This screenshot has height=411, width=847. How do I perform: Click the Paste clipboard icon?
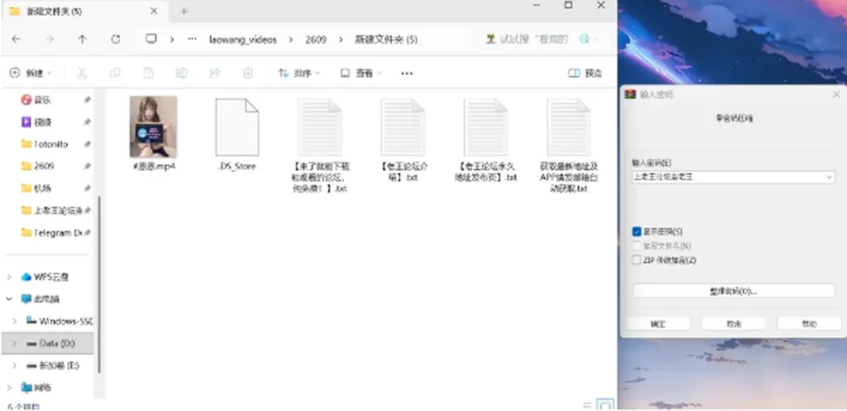pos(148,73)
